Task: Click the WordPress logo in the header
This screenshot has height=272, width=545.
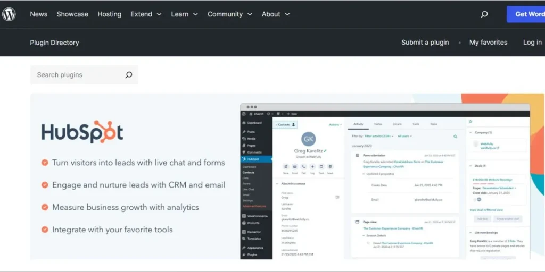Action: pyautogui.click(x=9, y=14)
